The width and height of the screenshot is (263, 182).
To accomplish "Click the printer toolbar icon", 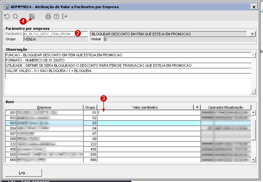I will pos(48,16).
